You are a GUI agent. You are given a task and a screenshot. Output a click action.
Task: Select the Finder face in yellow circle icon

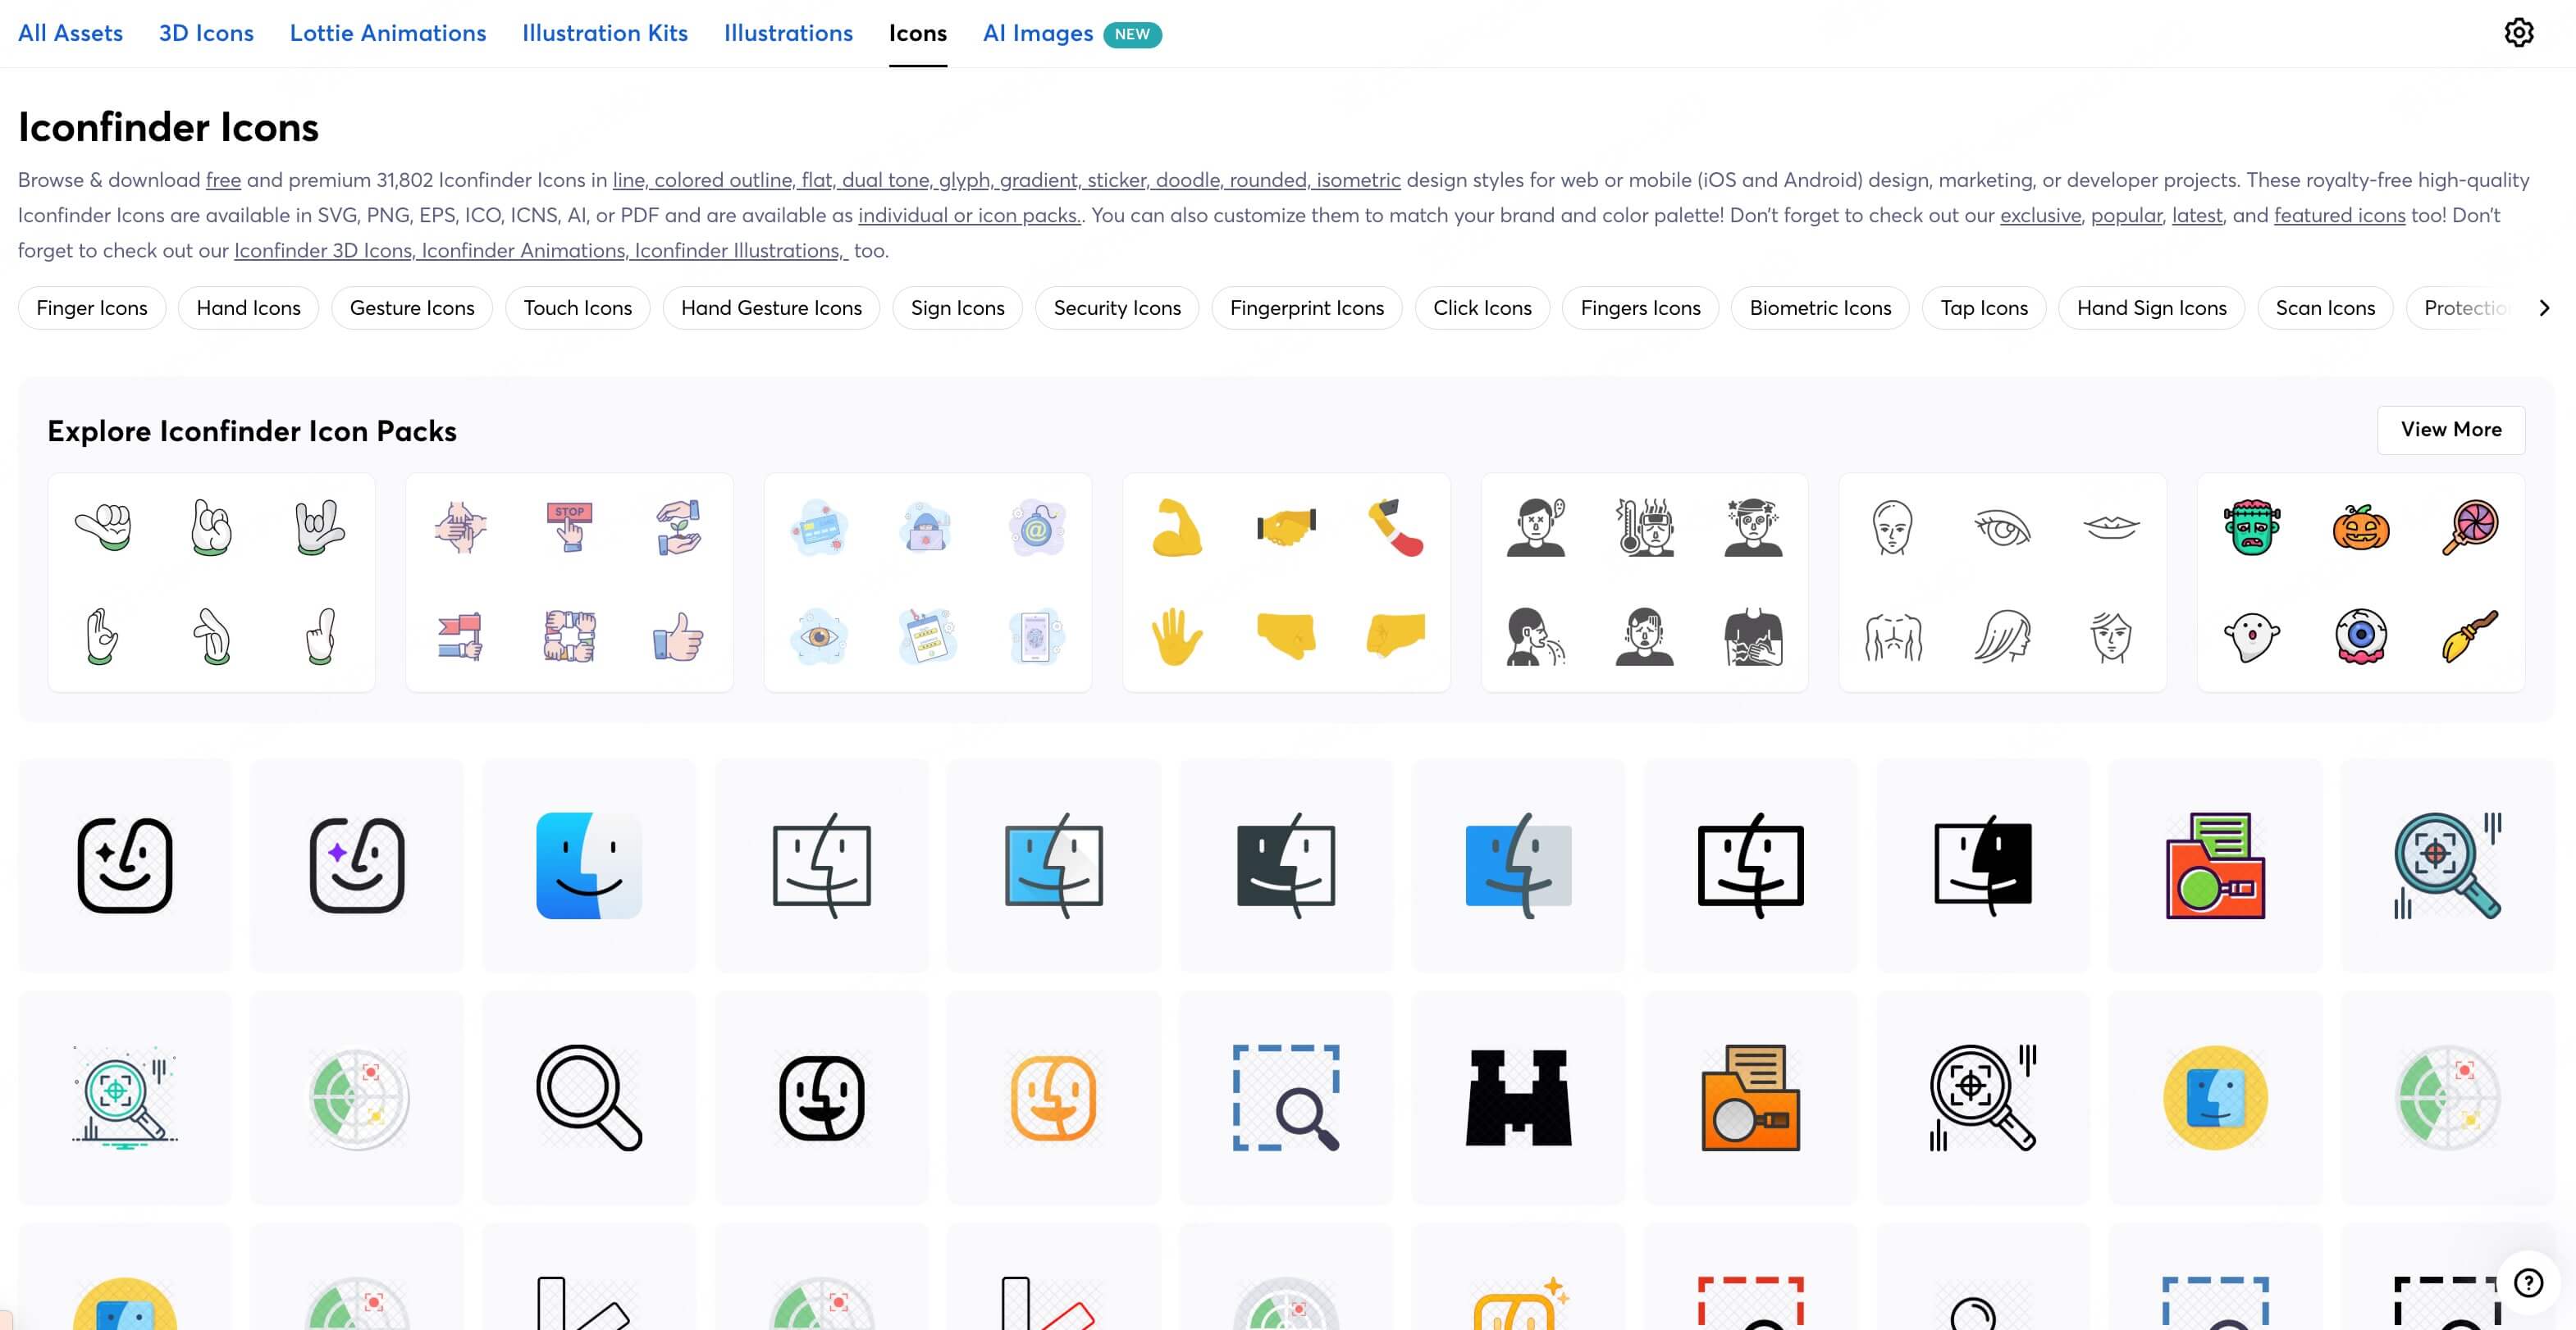coord(2215,1097)
